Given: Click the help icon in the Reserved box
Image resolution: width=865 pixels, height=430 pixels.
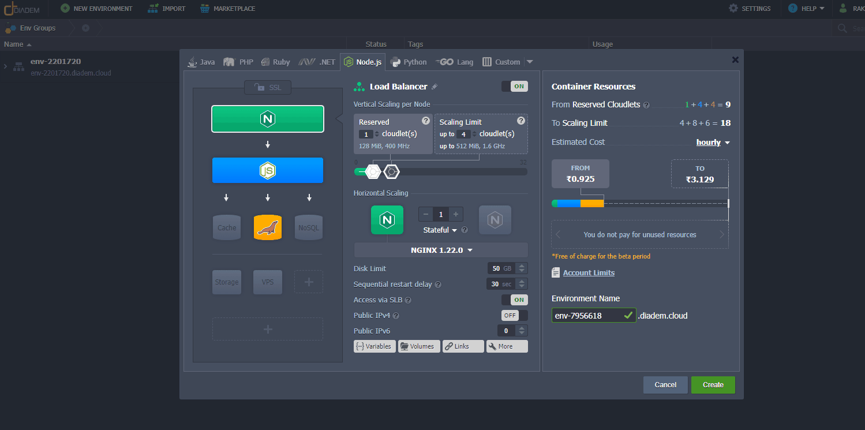Looking at the screenshot, I should tap(426, 121).
